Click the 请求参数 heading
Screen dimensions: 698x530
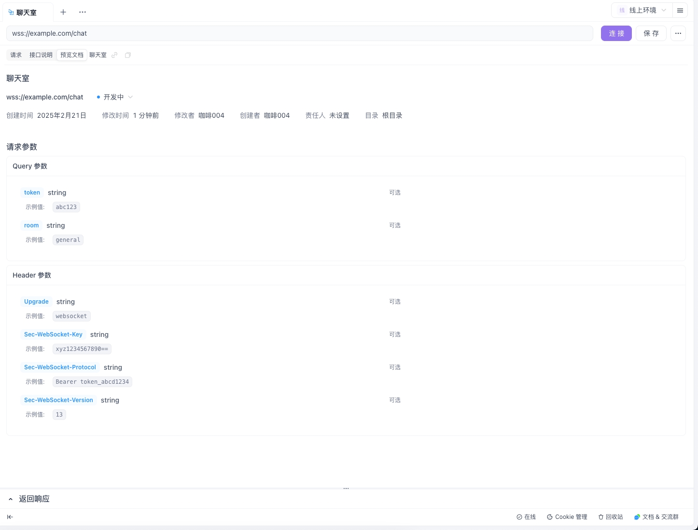[22, 147]
